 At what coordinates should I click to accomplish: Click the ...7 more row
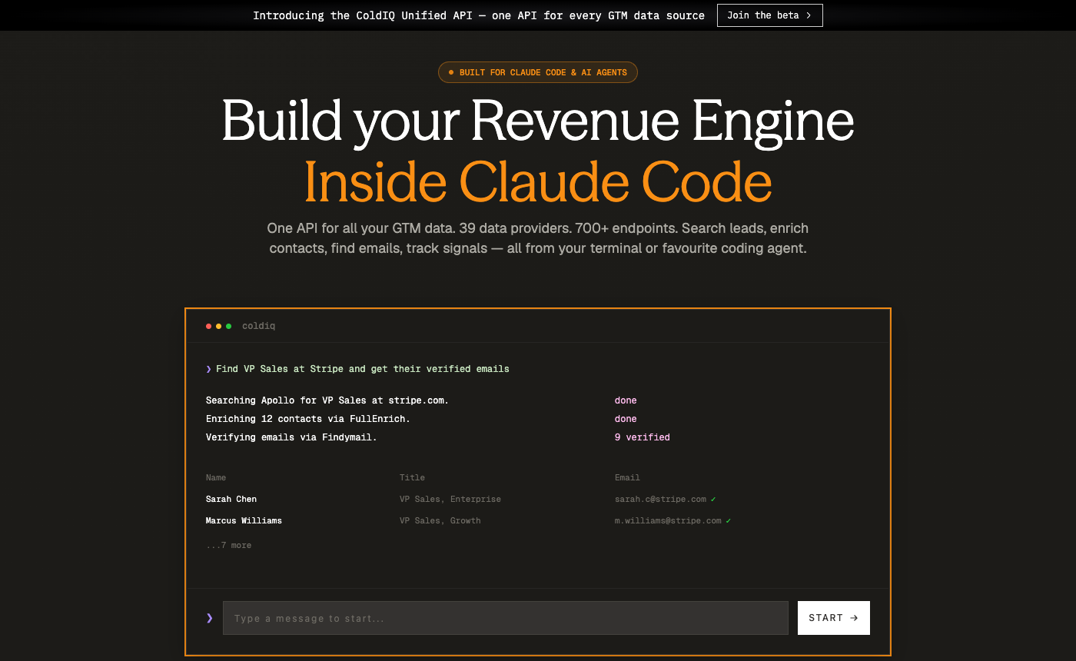pos(229,545)
